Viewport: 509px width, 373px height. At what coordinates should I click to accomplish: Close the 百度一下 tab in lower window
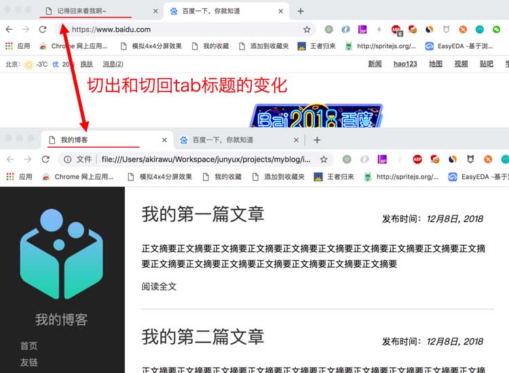click(296, 140)
